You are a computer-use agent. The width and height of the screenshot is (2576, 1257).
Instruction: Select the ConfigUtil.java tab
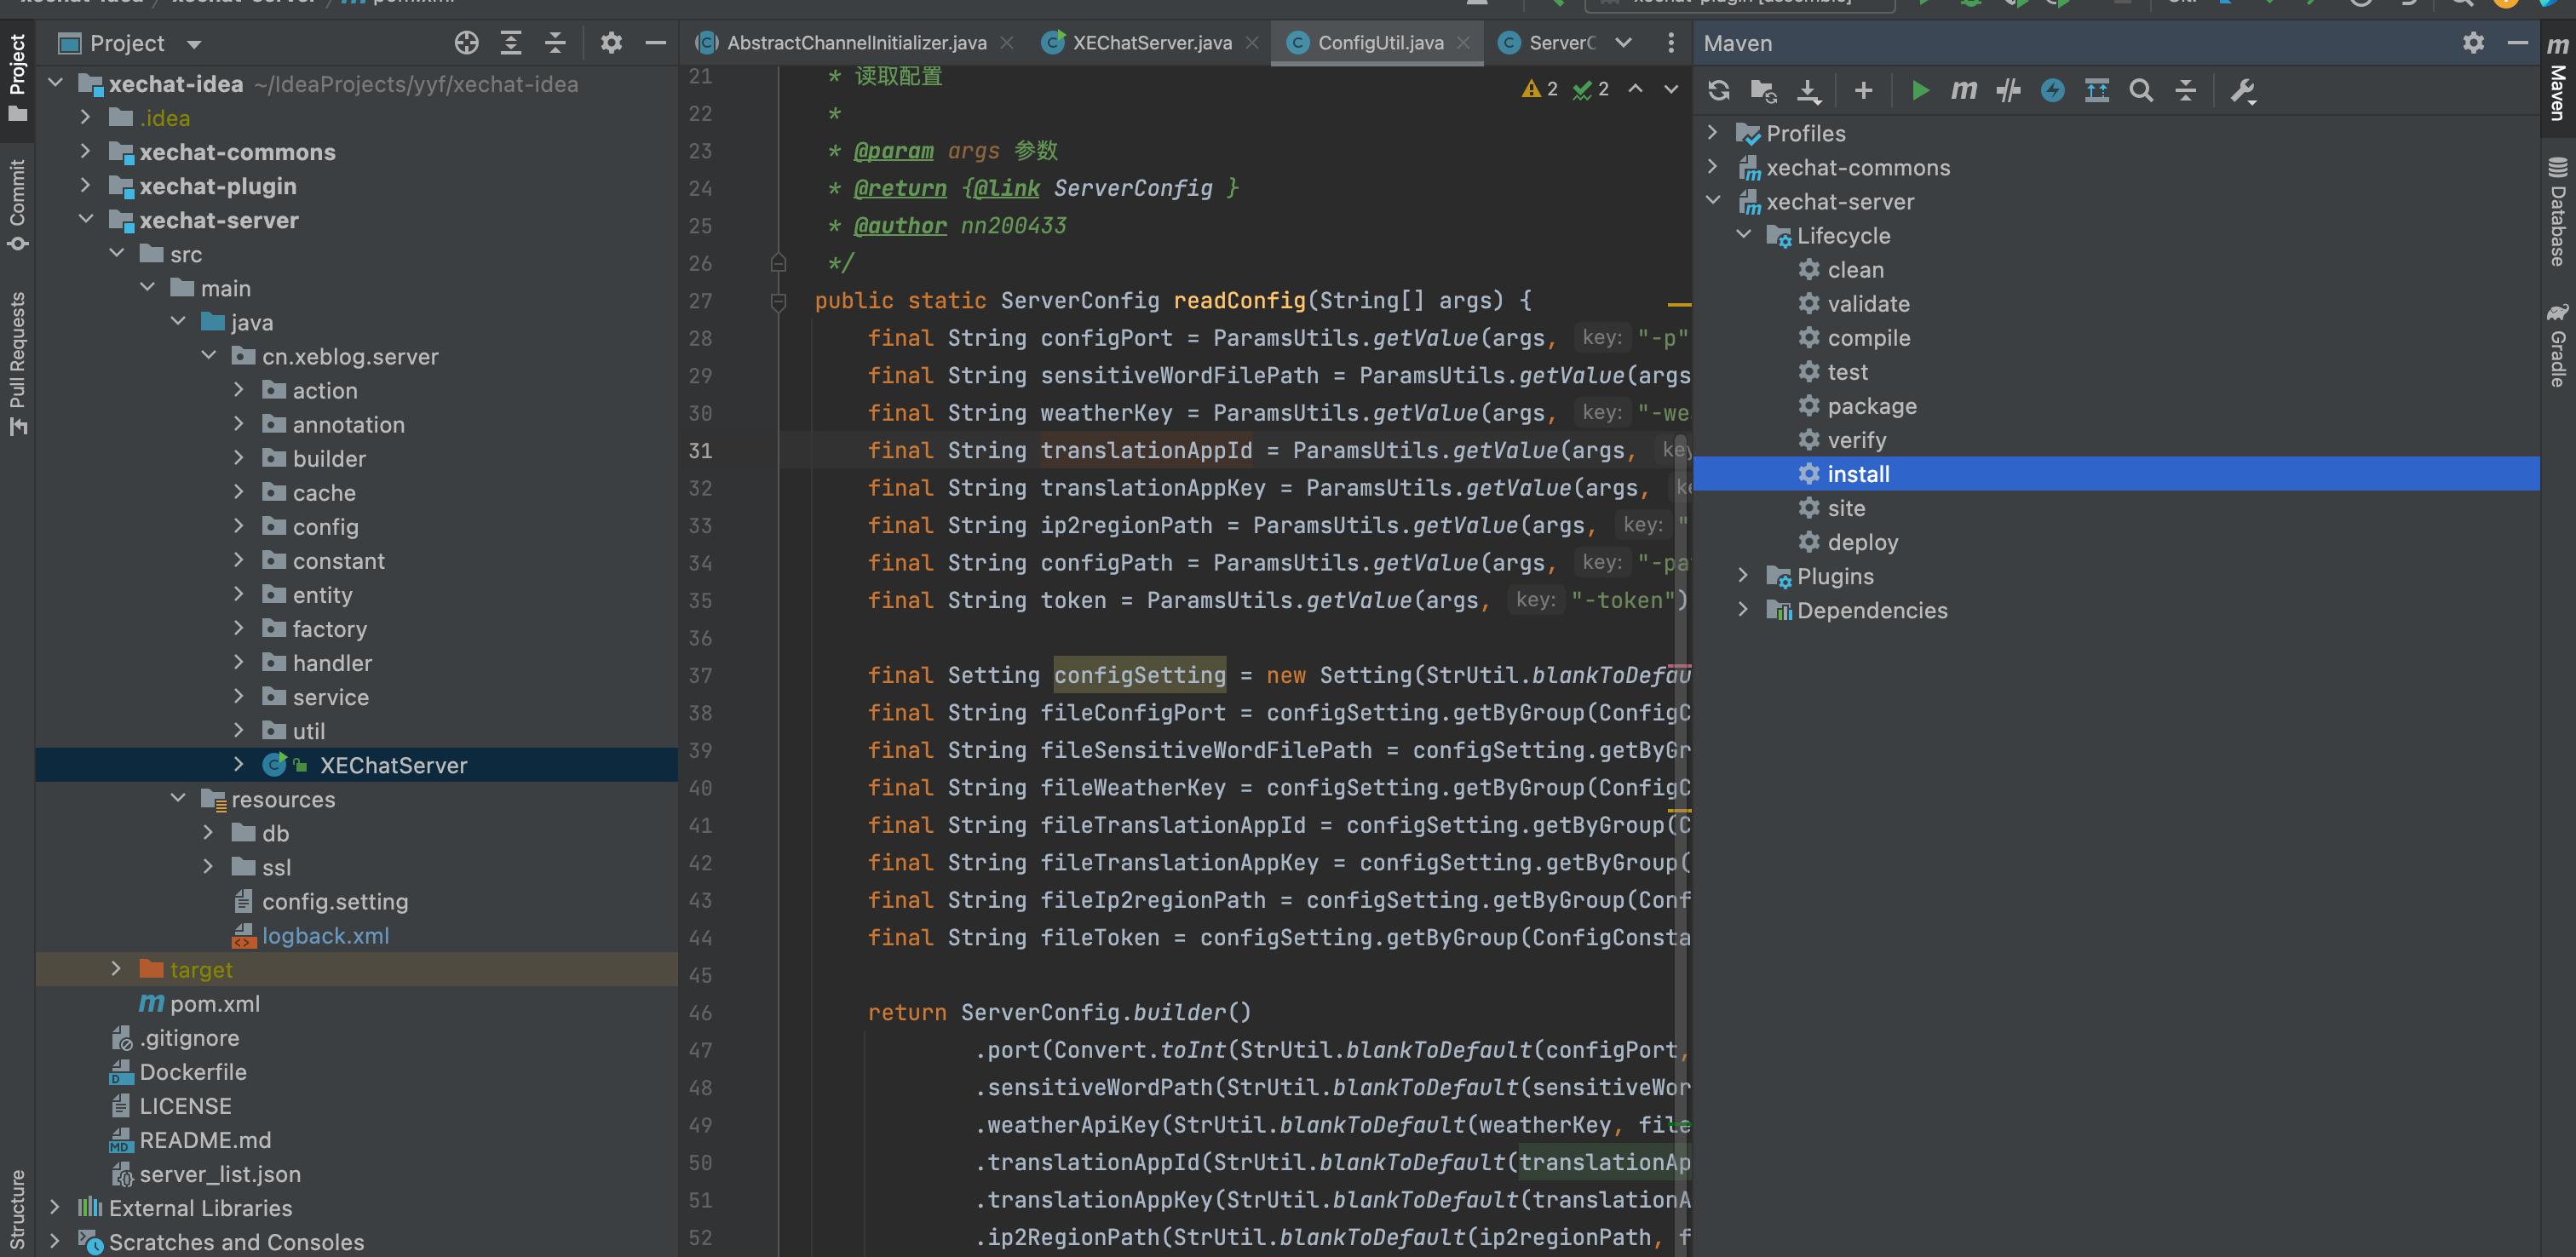[1380, 43]
